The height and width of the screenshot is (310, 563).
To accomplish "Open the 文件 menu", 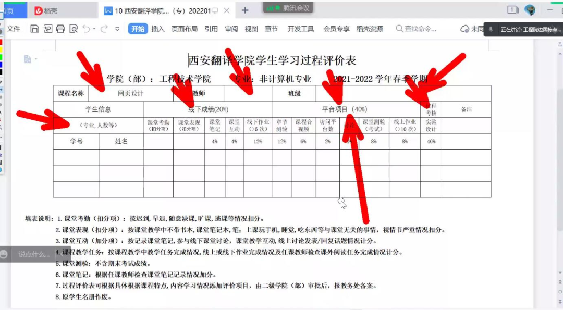I will coord(14,29).
